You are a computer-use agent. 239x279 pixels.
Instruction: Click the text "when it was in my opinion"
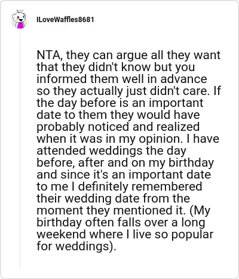click(x=109, y=139)
